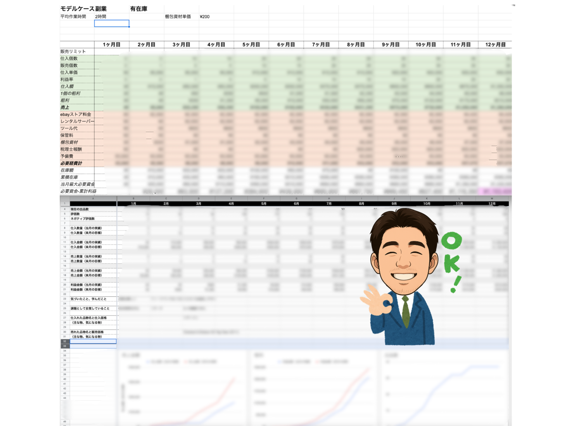Click the '累積在庫' row label
This screenshot has width=567, height=426.
pos(69,177)
